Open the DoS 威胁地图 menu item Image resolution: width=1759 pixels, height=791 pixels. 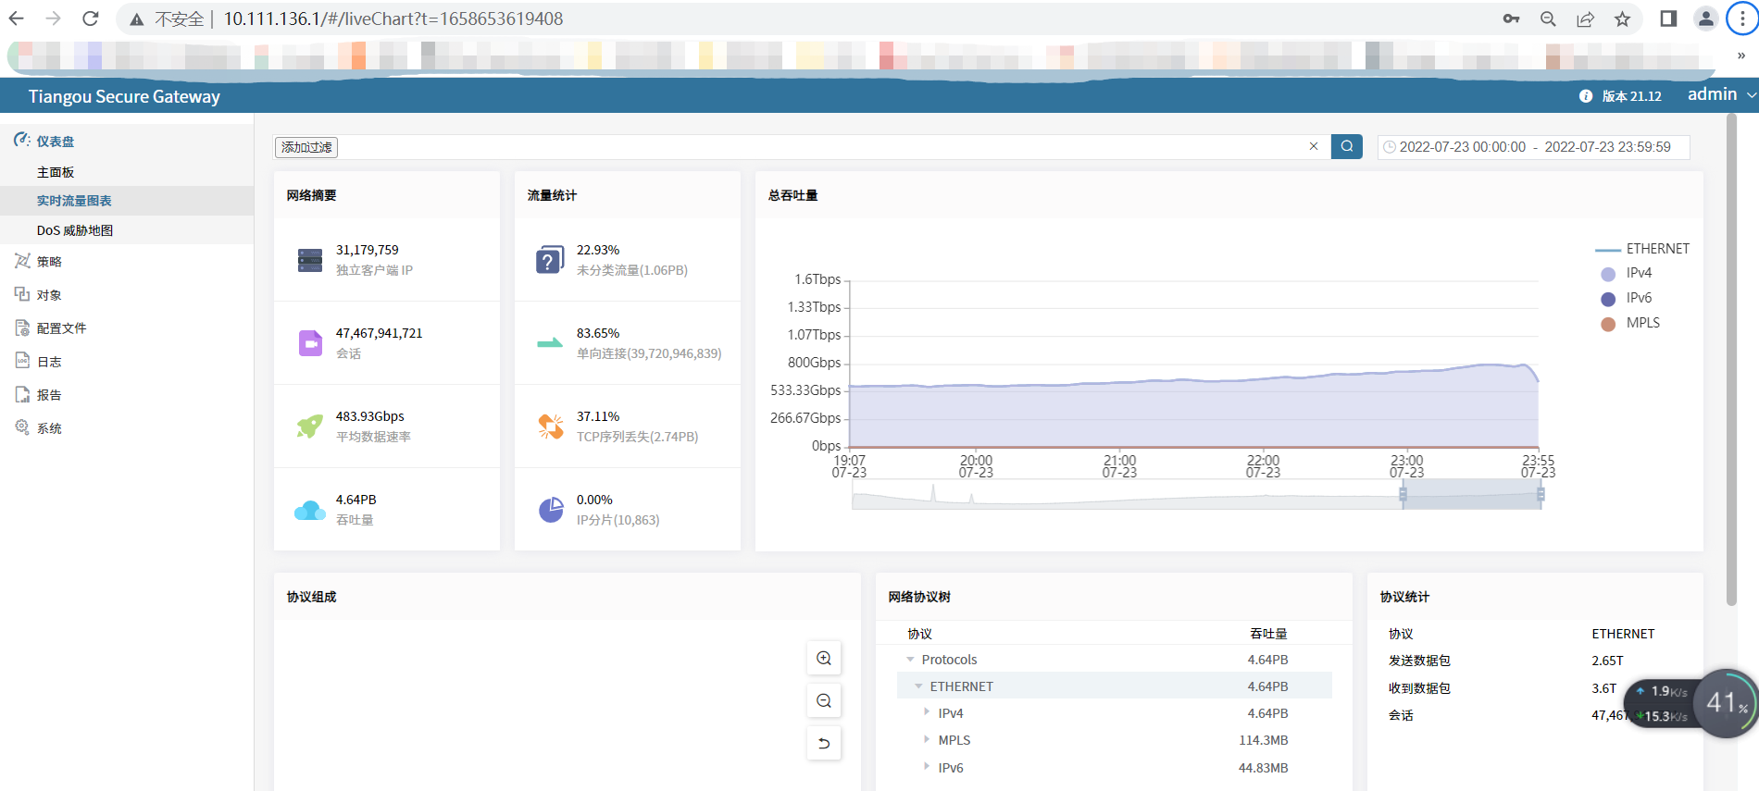coord(75,230)
